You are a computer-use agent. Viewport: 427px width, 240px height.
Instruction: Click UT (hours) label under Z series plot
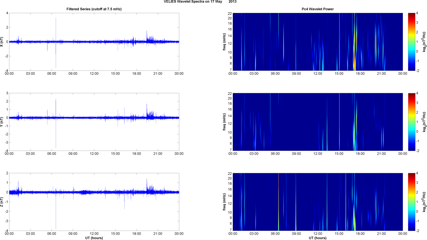[94, 238]
